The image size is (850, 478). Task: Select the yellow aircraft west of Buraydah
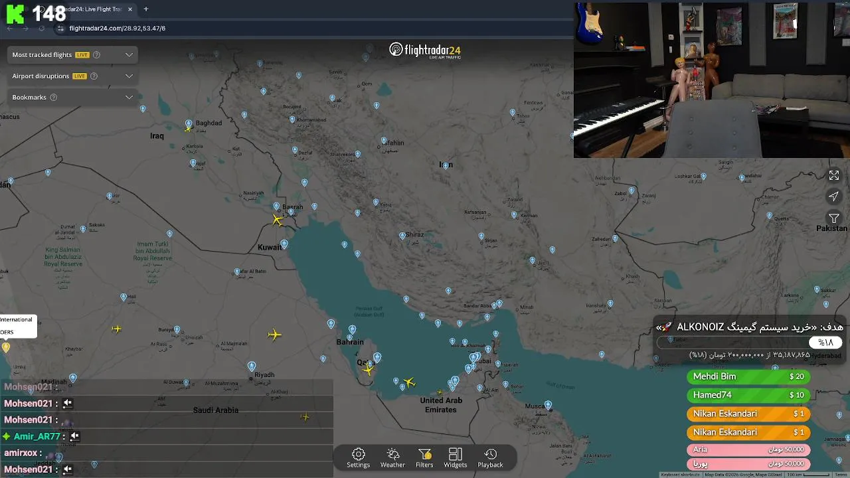point(117,329)
